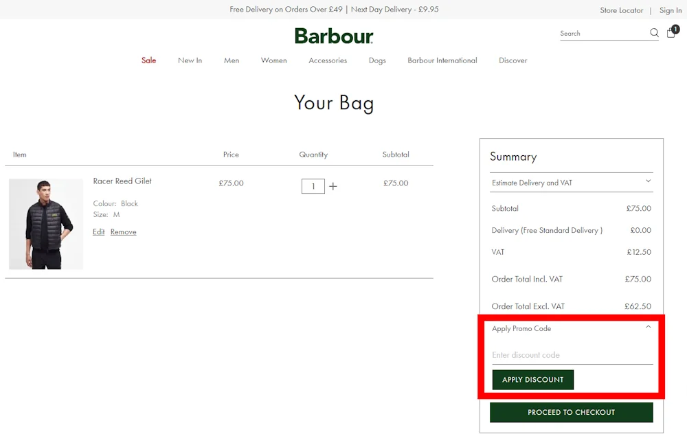Viewport: 687px width, 443px height.
Task: Click the discount code input field
Action: point(572,355)
